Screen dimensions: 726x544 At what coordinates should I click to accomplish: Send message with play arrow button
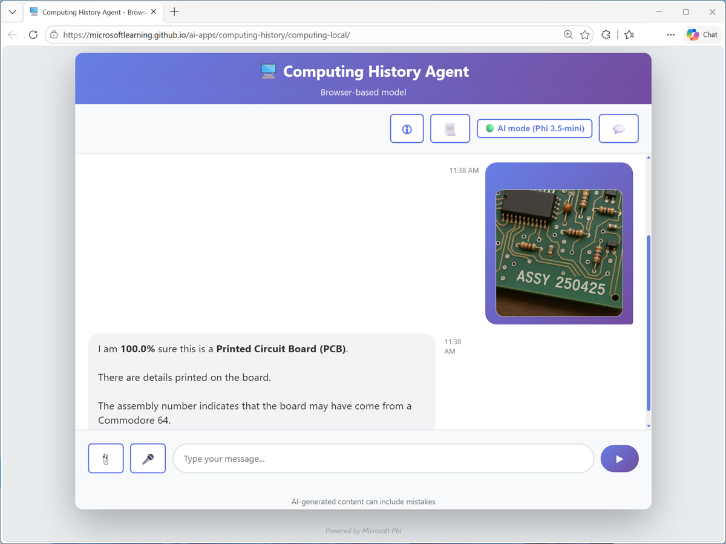click(x=620, y=459)
